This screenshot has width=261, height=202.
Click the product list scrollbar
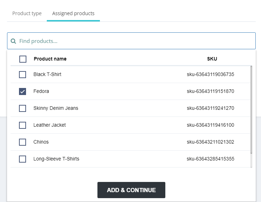pyautogui.click(x=251, y=109)
